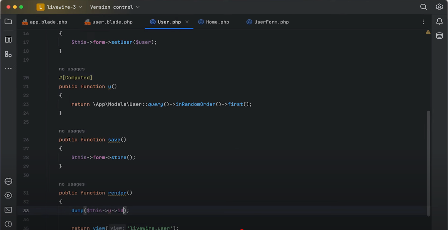The height and width of the screenshot is (230, 448).
Task: Open the Database tool window
Action: (440, 36)
